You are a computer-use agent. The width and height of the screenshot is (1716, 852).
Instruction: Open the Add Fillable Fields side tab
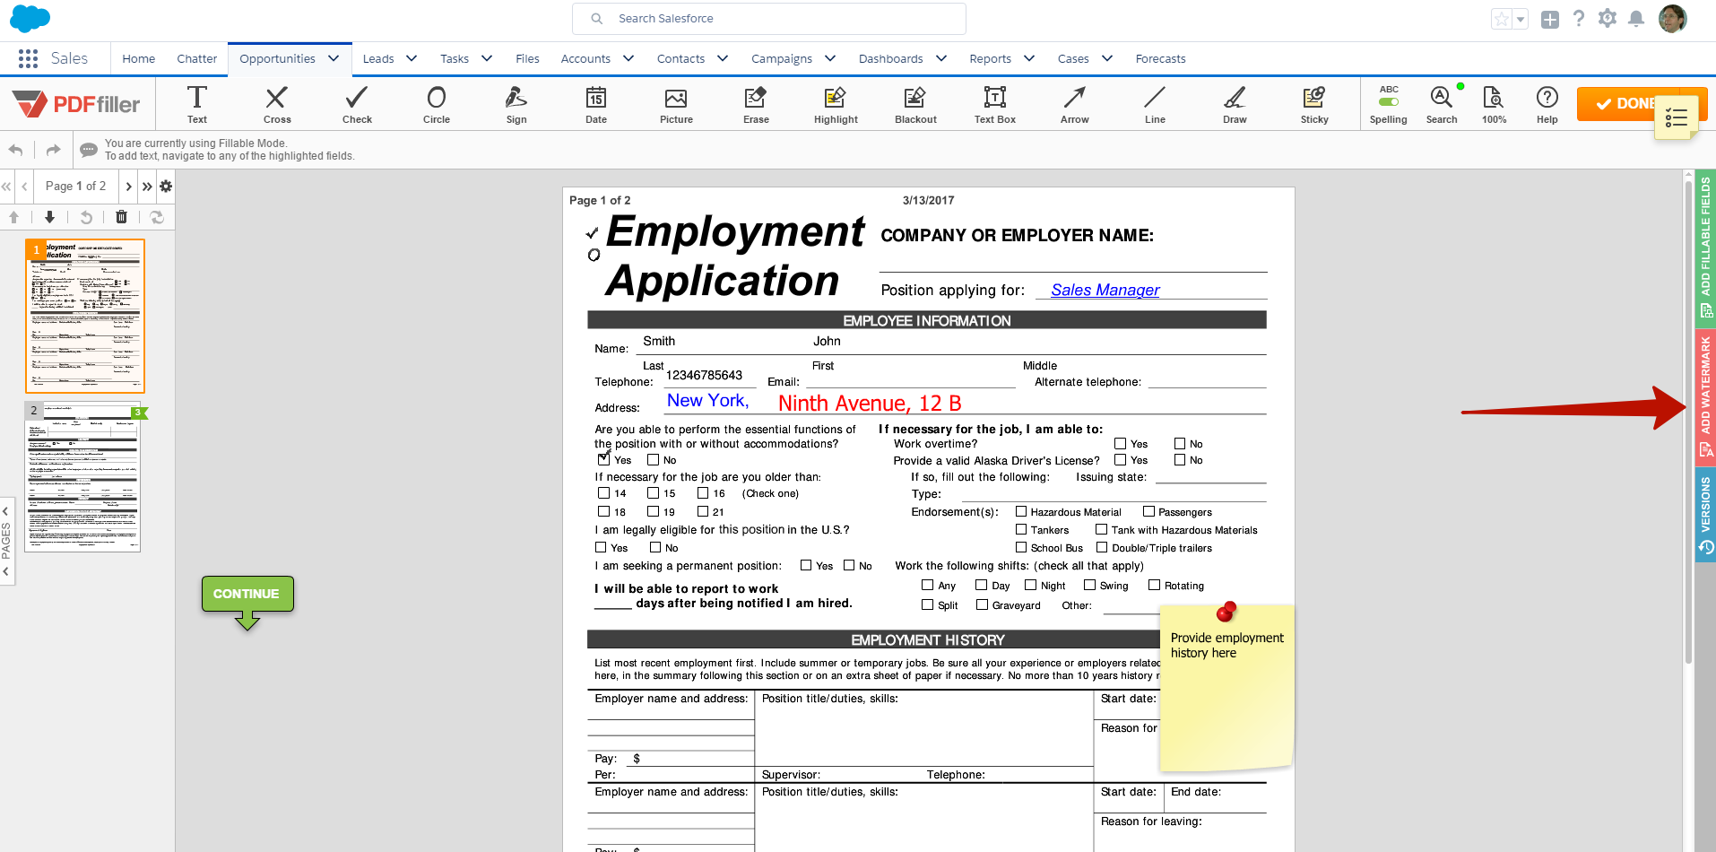[x=1705, y=248]
